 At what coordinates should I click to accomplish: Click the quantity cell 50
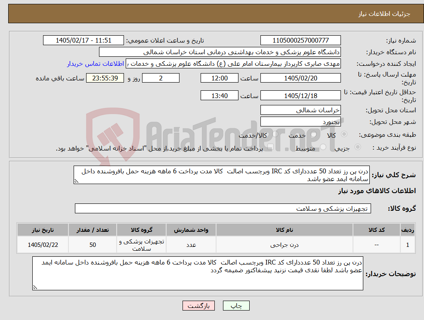(x=93, y=245)
